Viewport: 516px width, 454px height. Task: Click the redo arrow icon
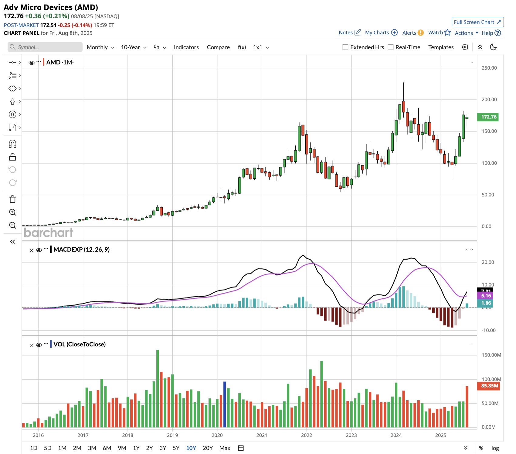point(12,183)
